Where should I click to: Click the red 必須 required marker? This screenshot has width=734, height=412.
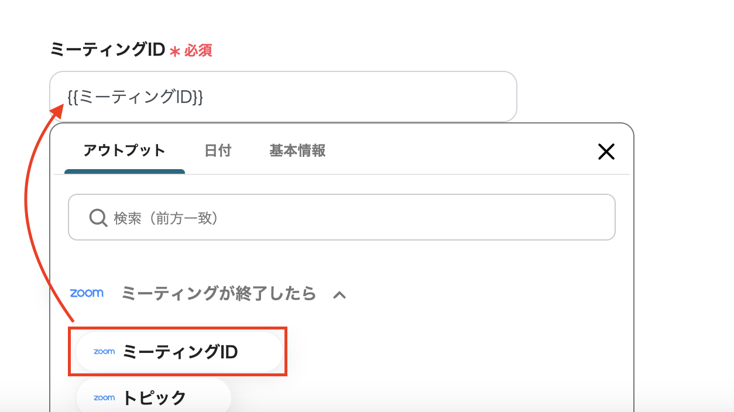(x=198, y=51)
